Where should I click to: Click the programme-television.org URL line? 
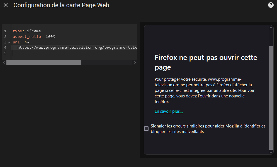point(77,48)
